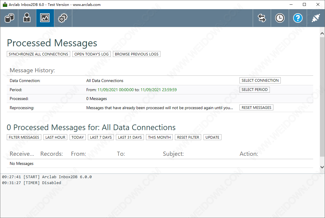Click the period start date 11/09/2021 00:00:00
Viewport: 325px width, 218px height.
pyautogui.click(x=116, y=90)
